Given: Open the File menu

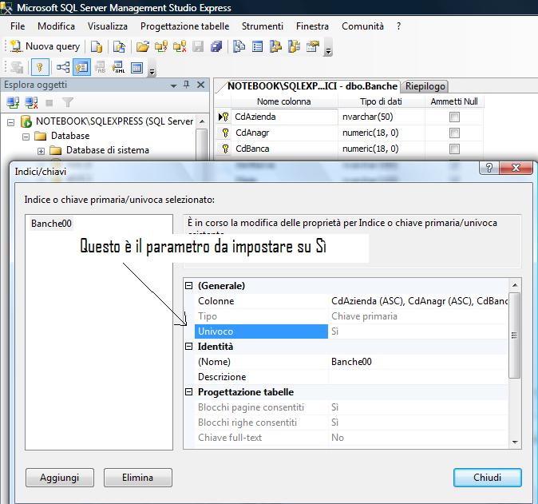Looking at the screenshot, I should point(18,26).
